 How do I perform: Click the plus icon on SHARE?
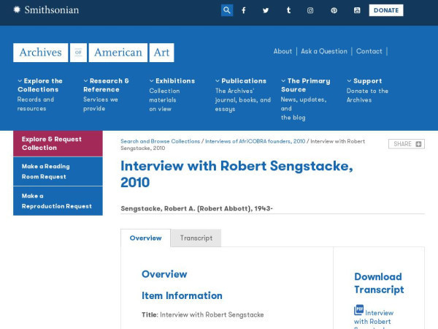click(418, 144)
